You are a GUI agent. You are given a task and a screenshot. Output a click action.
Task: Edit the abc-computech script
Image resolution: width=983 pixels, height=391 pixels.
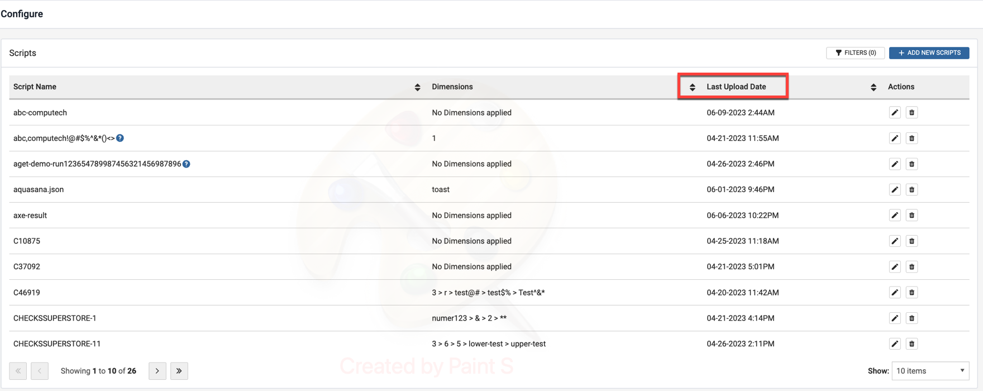pos(895,113)
